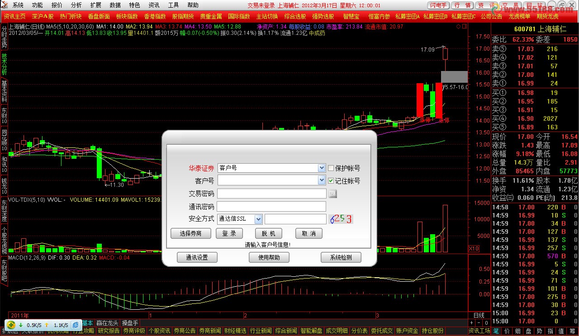Click the 脱机 offline button
This screenshot has height=336, width=579.
pyautogui.click(x=269, y=233)
